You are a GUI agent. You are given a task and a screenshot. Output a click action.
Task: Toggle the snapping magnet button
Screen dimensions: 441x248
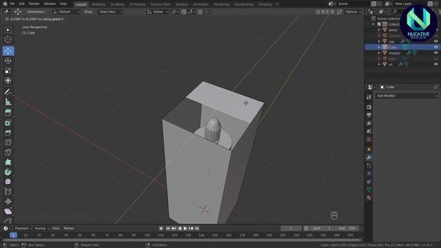point(184,12)
